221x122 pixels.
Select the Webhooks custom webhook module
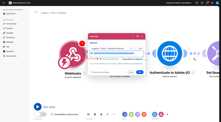(x=72, y=54)
